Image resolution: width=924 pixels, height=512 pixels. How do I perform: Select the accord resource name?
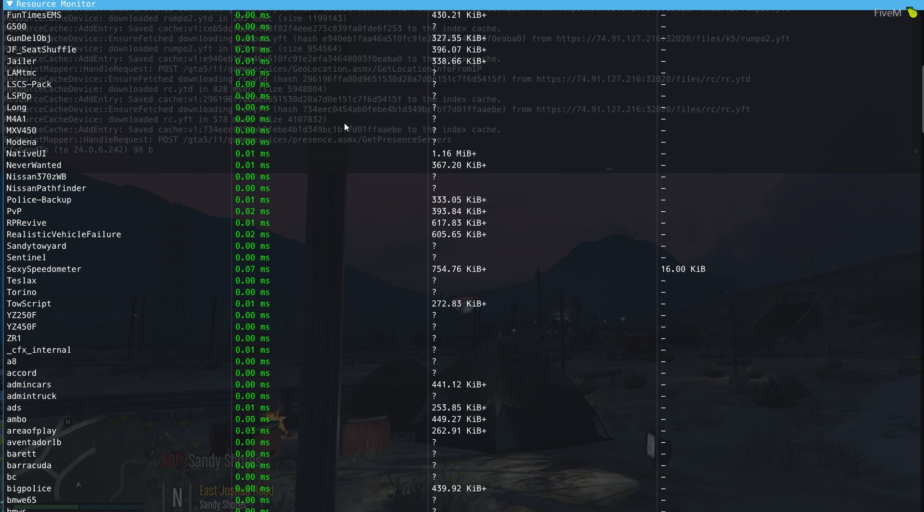[x=22, y=373]
